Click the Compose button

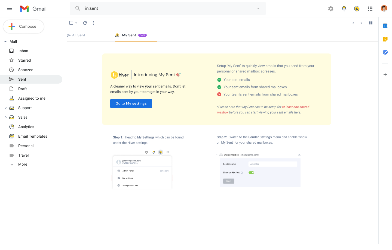click(23, 27)
